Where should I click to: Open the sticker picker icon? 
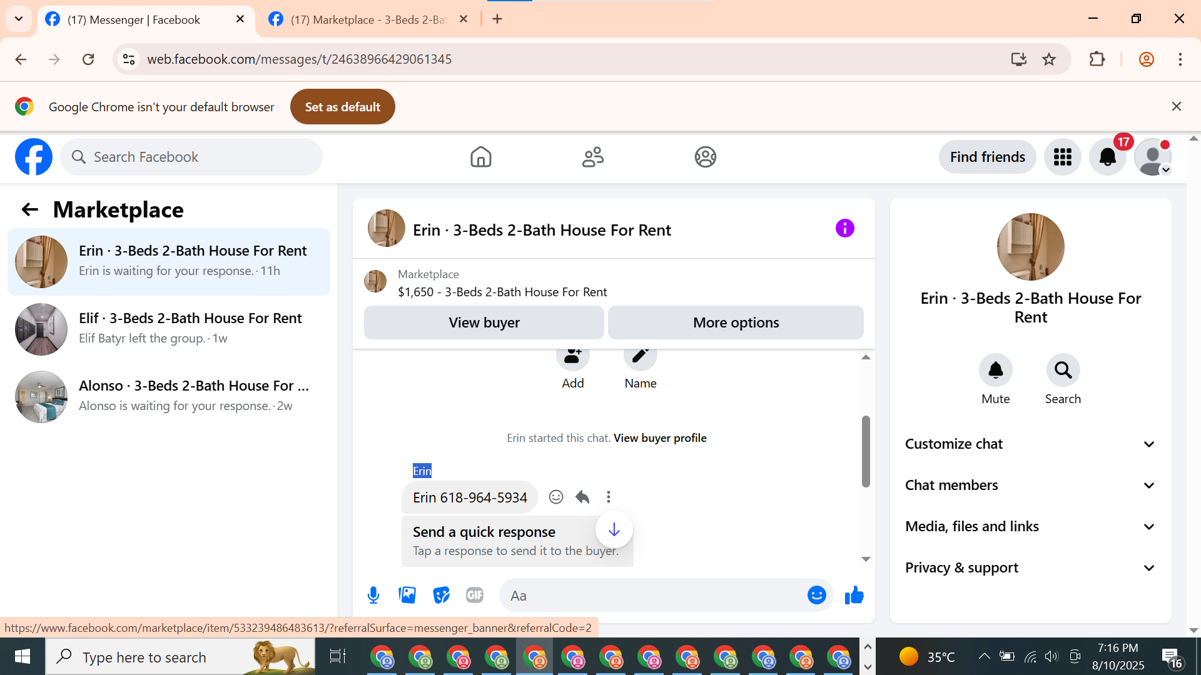pos(441,595)
